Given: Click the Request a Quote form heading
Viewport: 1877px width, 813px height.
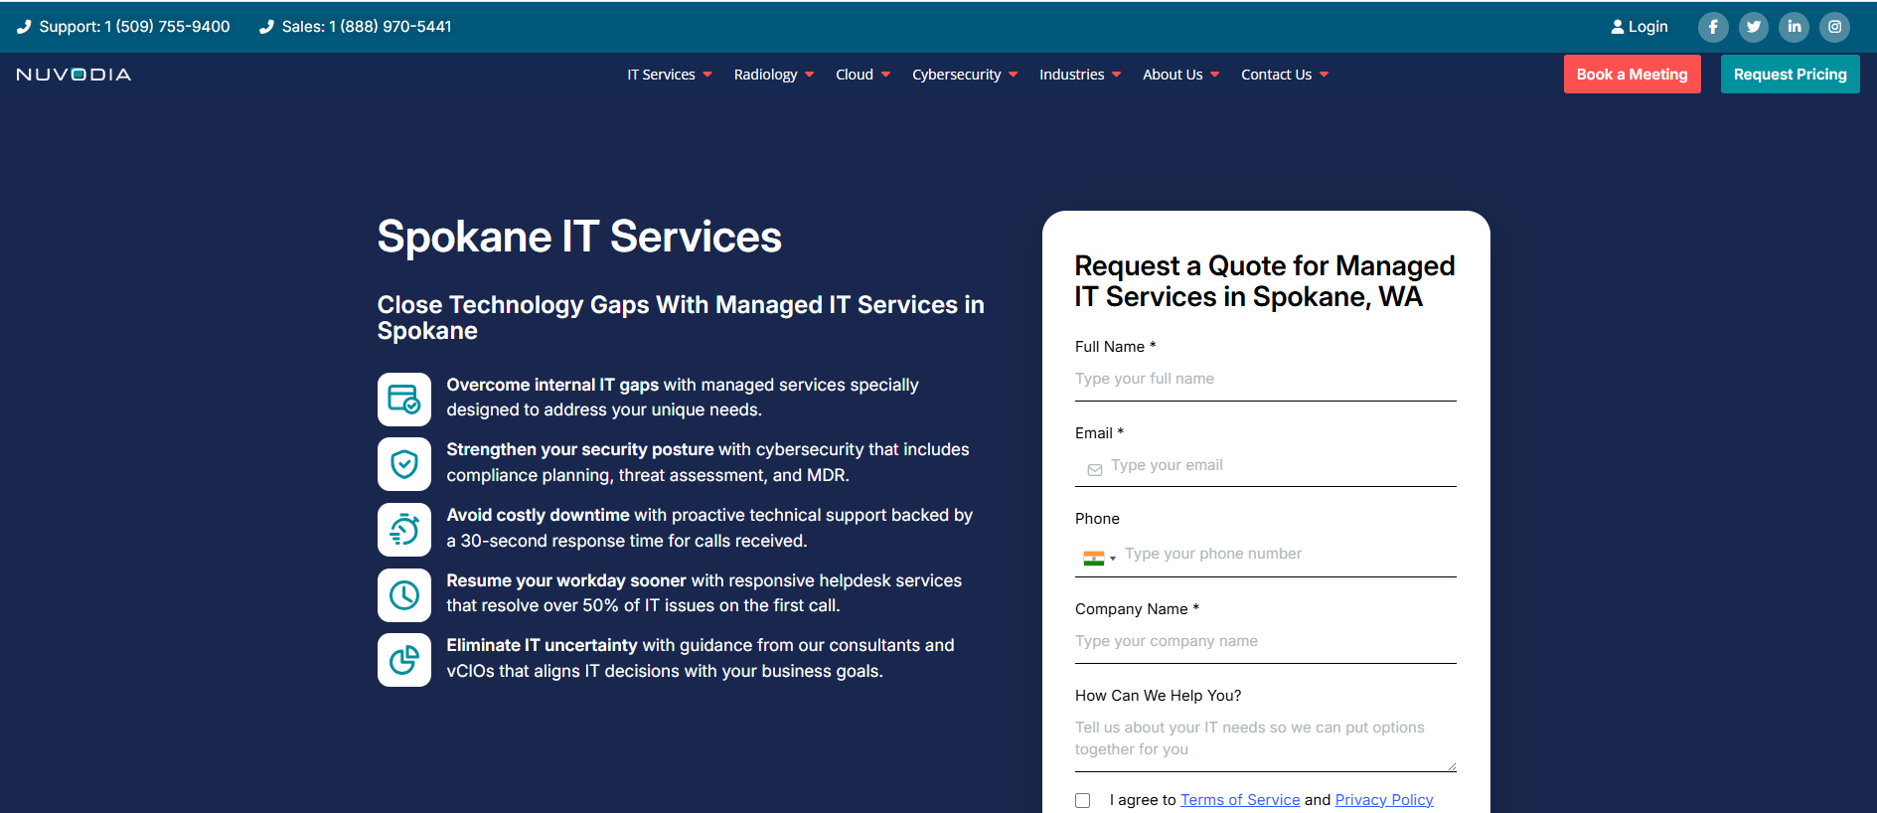Looking at the screenshot, I should coord(1264,281).
